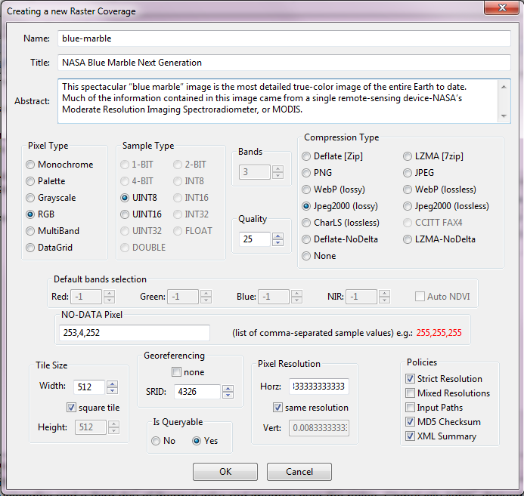
Task: Decrease the Quality value with down arrow
Action: point(278,242)
